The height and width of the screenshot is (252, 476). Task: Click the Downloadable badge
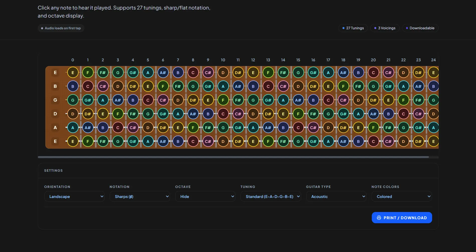(x=420, y=28)
